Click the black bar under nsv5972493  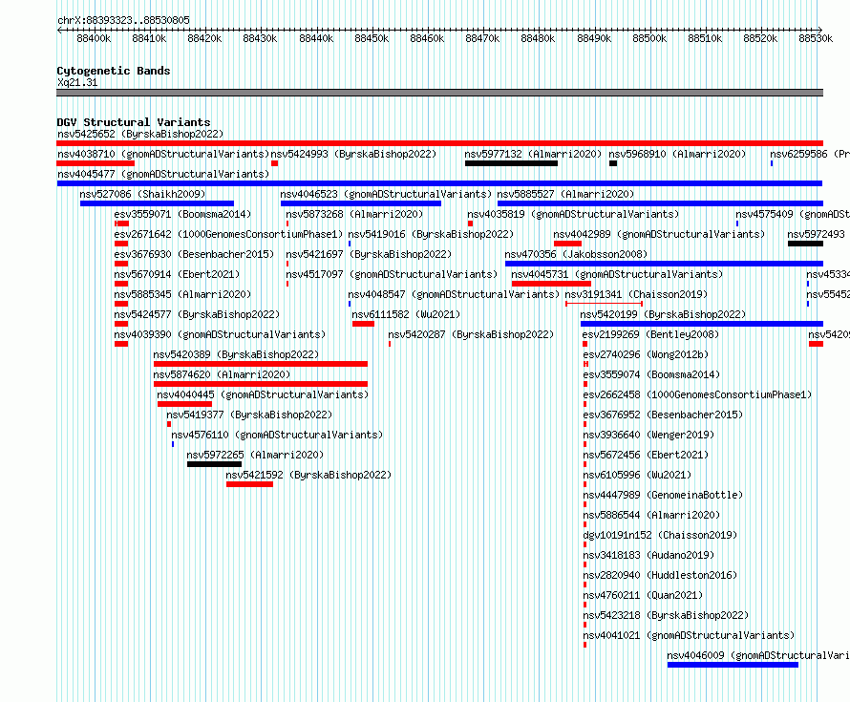point(805,244)
